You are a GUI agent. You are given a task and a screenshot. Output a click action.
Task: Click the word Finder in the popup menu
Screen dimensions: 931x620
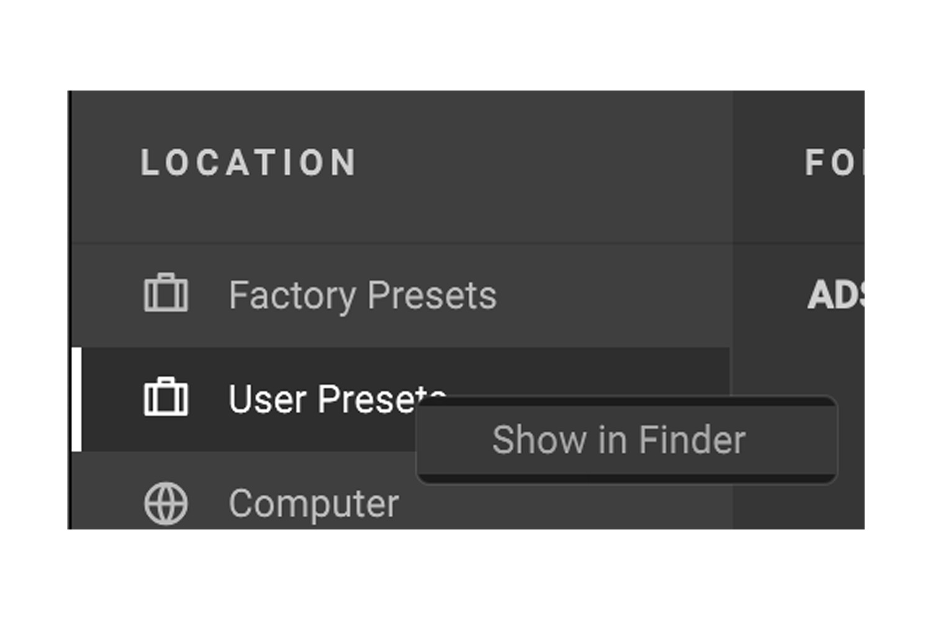point(692,440)
